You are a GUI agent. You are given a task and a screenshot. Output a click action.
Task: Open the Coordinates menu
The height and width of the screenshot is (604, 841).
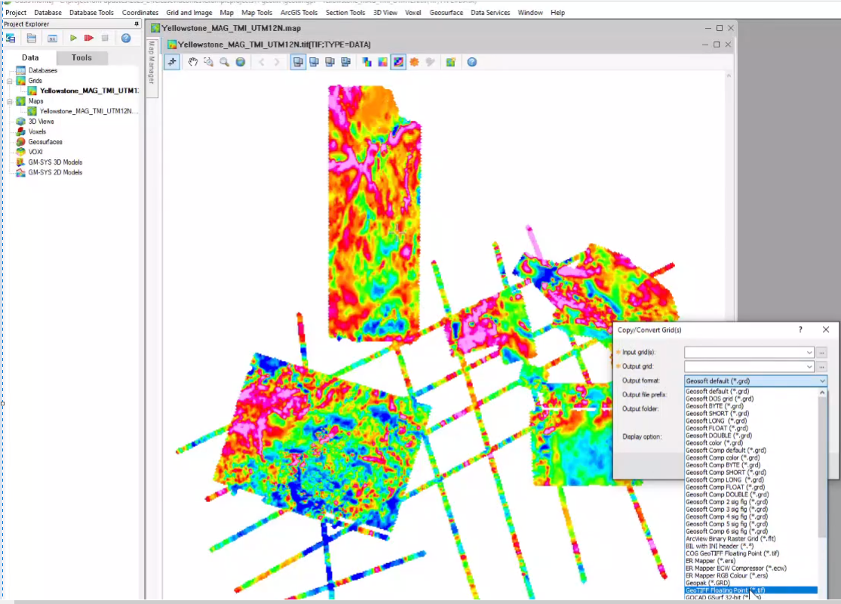coord(140,12)
